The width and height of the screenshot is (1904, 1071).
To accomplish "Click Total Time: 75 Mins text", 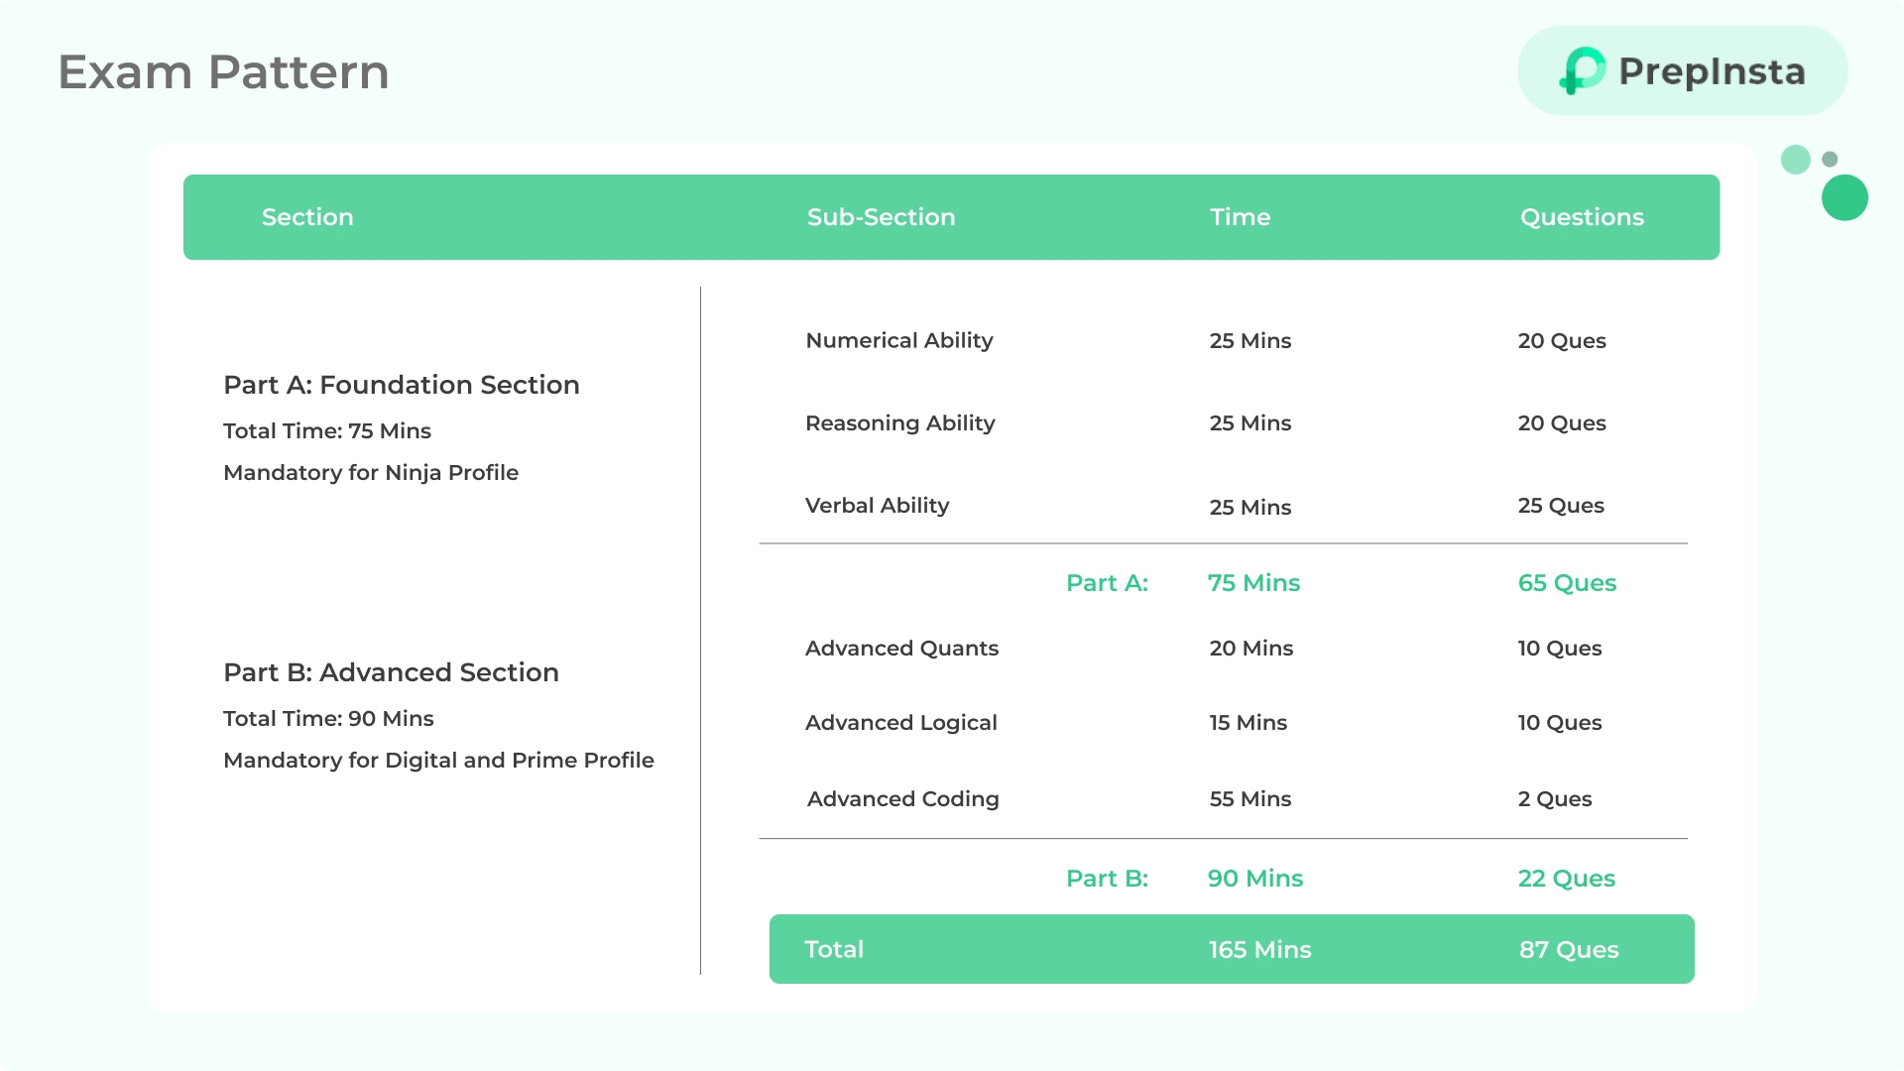I will [x=327, y=431].
